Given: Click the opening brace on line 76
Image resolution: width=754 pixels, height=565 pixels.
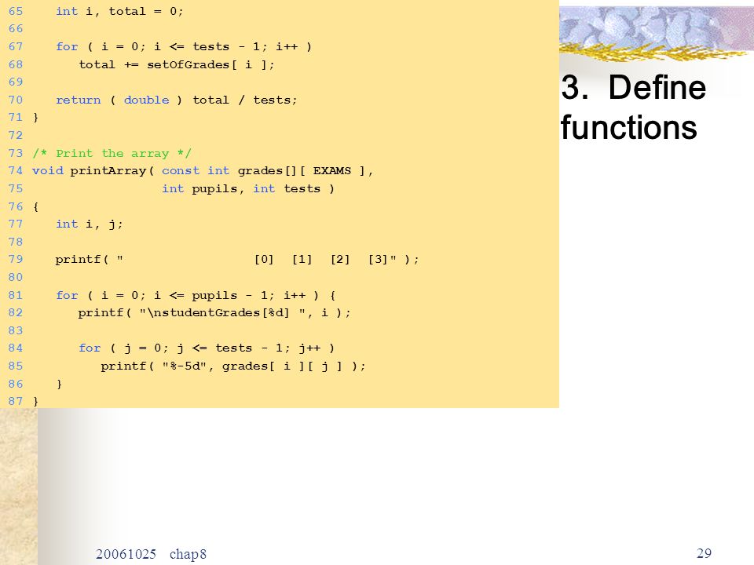Looking at the screenshot, I should coord(35,207).
